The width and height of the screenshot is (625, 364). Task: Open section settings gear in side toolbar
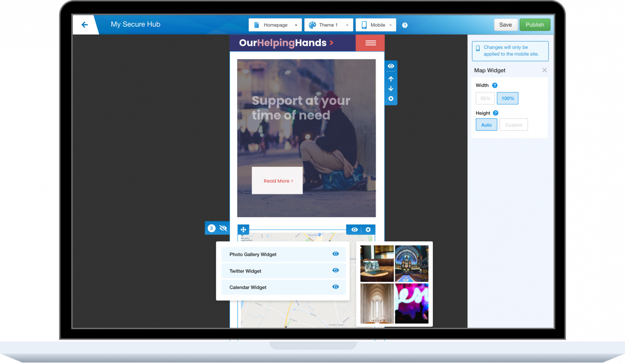coord(391,99)
